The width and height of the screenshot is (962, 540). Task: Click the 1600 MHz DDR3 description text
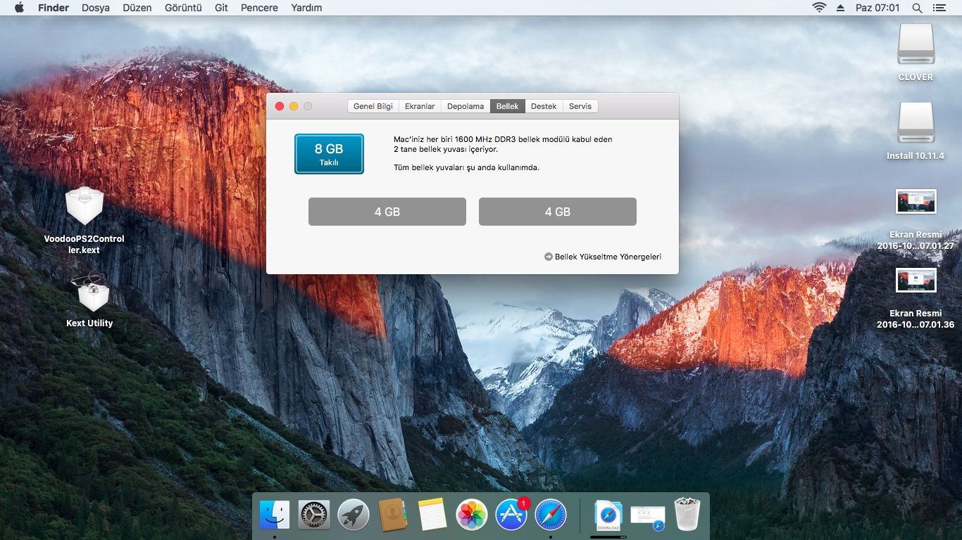503,144
